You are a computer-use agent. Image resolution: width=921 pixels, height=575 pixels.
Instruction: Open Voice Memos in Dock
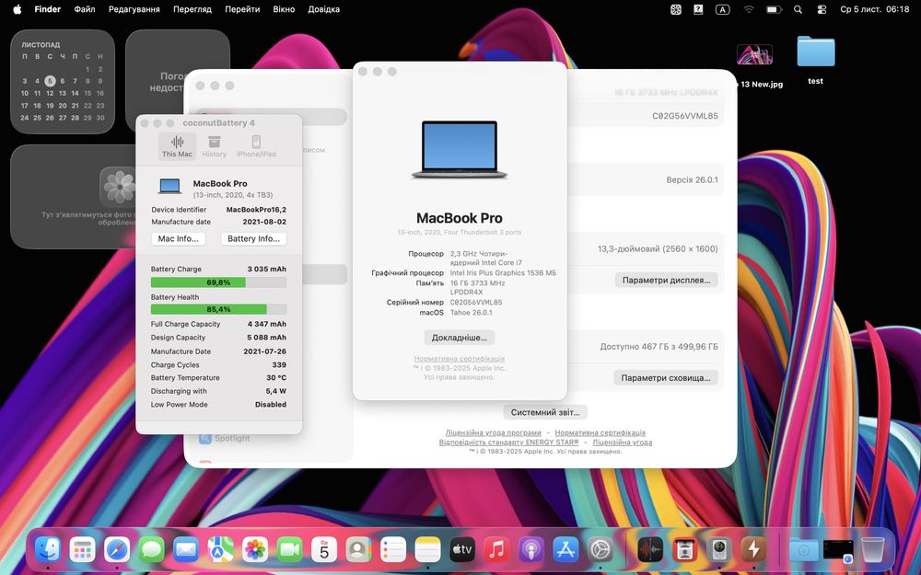click(650, 550)
